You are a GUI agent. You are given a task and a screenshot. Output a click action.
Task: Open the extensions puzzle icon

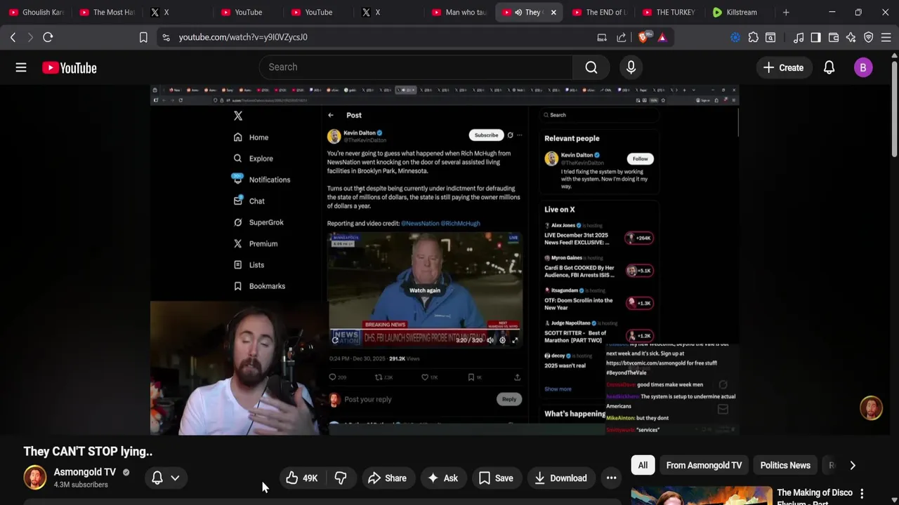pyautogui.click(x=753, y=37)
